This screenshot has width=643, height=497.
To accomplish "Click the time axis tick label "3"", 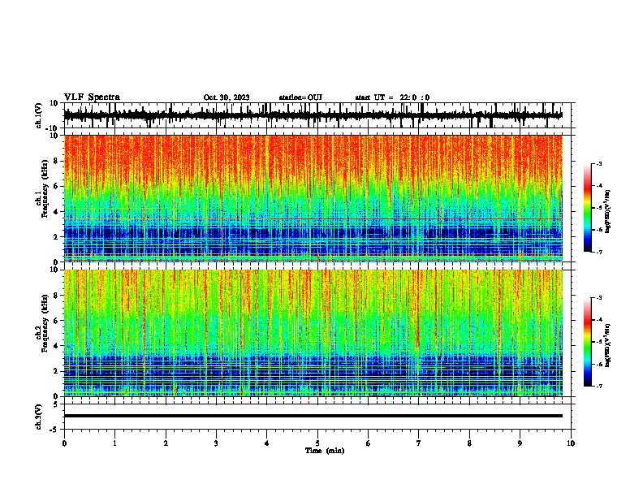I will pos(216,443).
